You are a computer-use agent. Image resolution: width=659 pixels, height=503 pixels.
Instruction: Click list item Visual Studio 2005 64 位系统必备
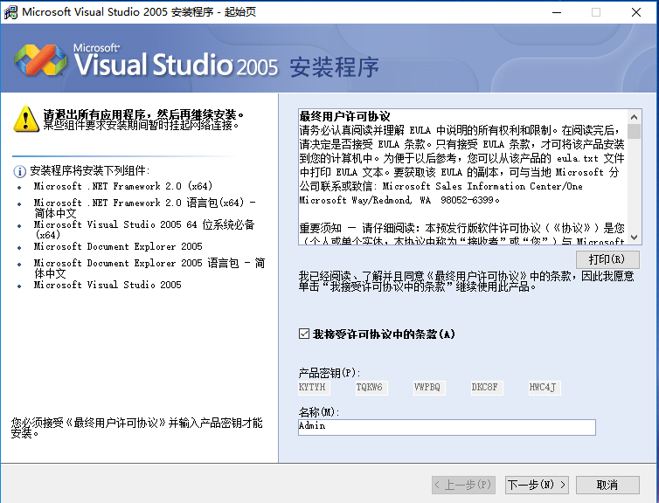coord(143,230)
